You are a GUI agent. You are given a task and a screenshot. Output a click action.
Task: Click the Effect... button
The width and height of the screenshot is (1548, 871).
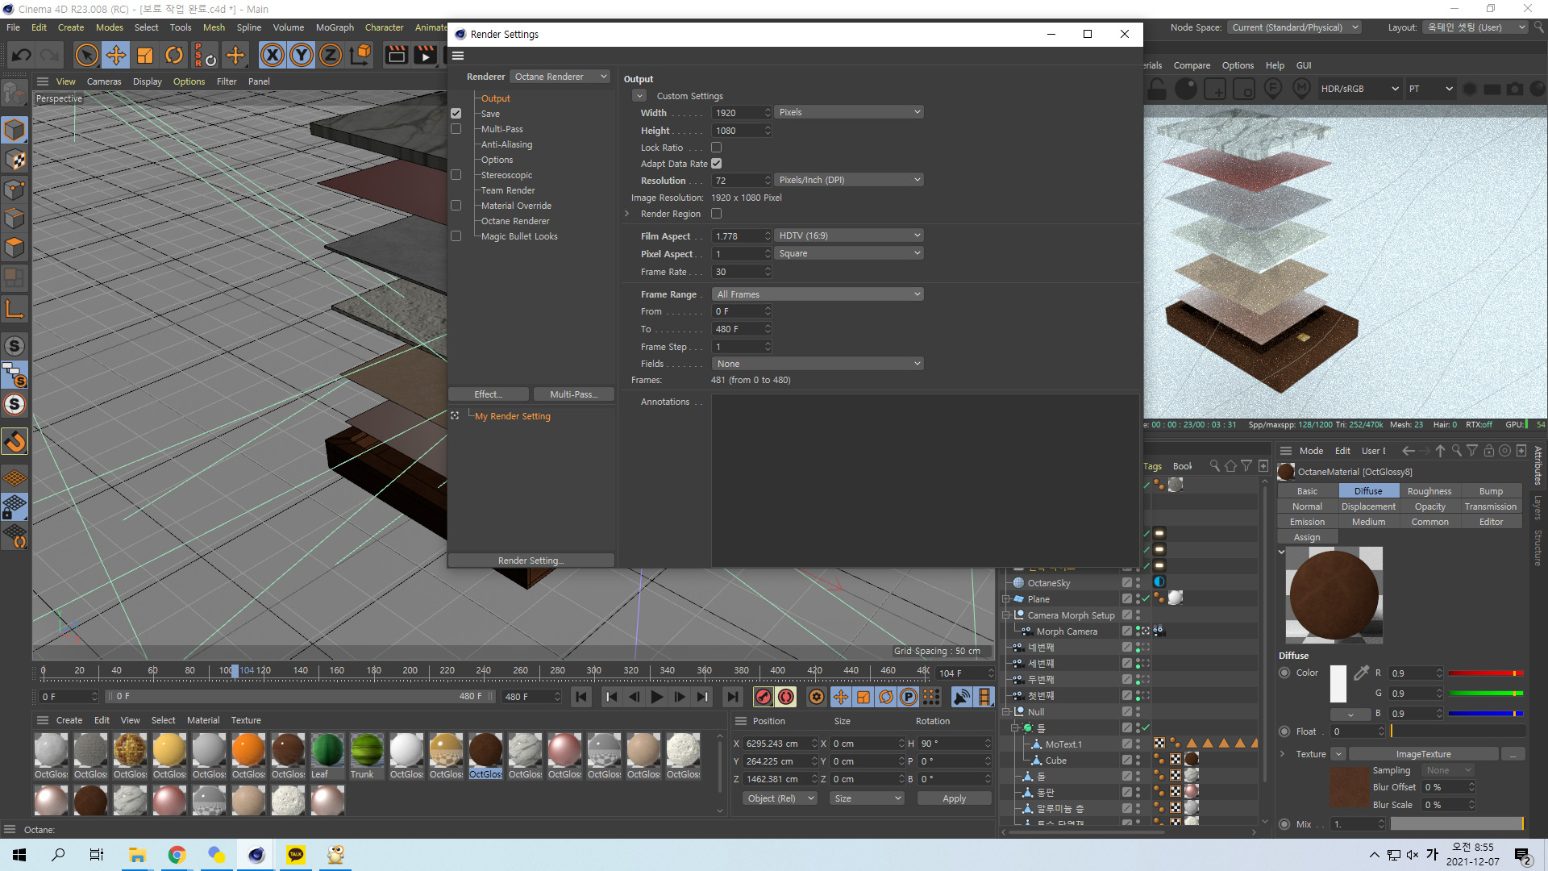[489, 394]
